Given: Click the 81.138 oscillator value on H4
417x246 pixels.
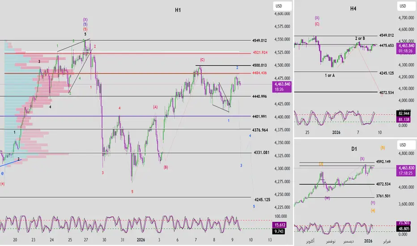Looking at the screenshot, I should pyautogui.click(x=404, y=120).
